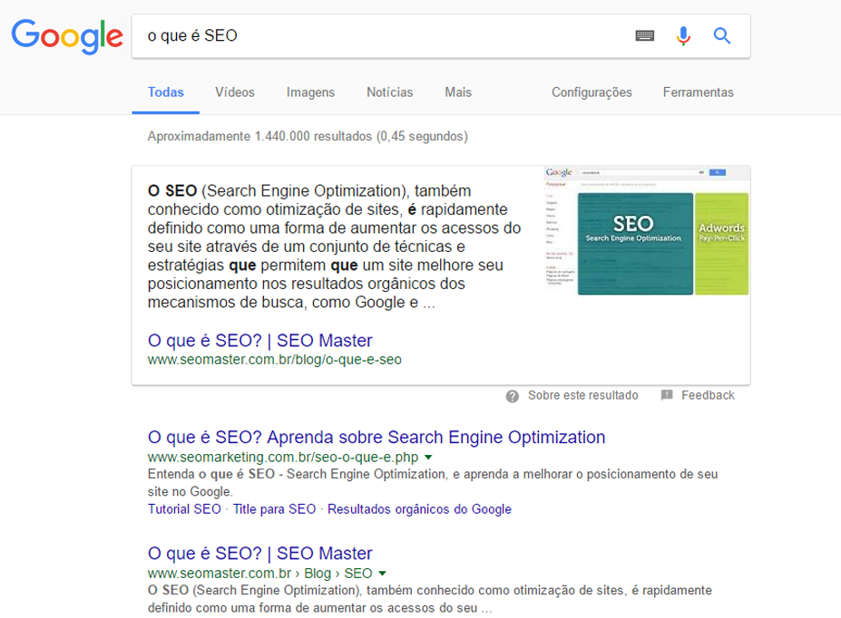The height and width of the screenshot is (618, 841).
Task: Follow the 'Tutorial SEO' sitelink
Action: [x=184, y=509]
